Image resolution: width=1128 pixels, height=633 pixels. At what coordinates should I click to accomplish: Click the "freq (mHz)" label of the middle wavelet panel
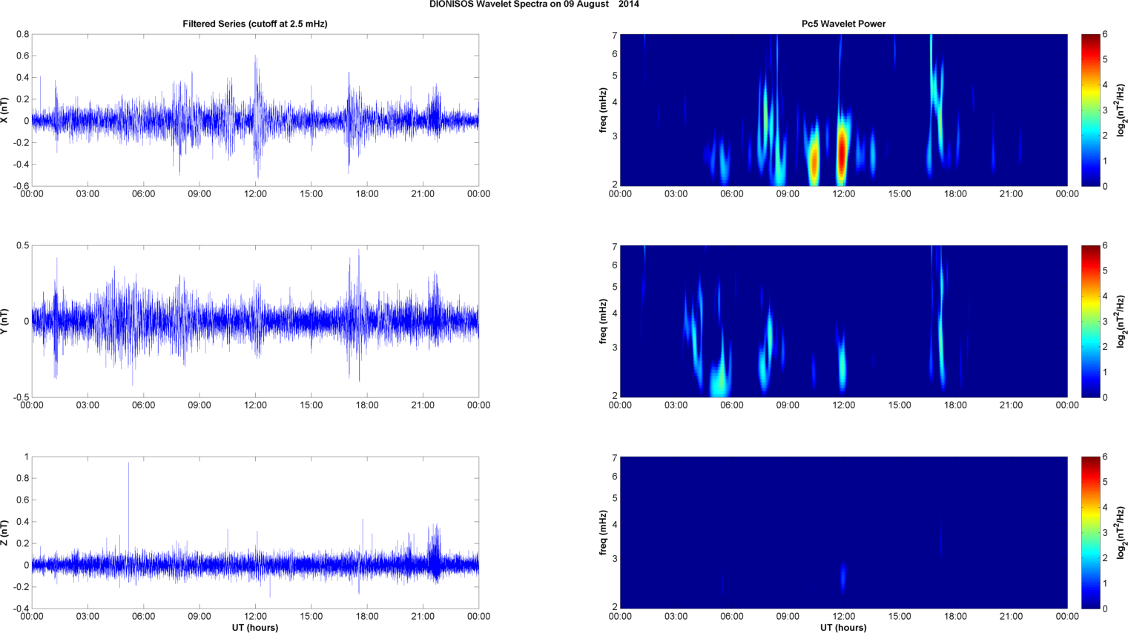pos(603,321)
